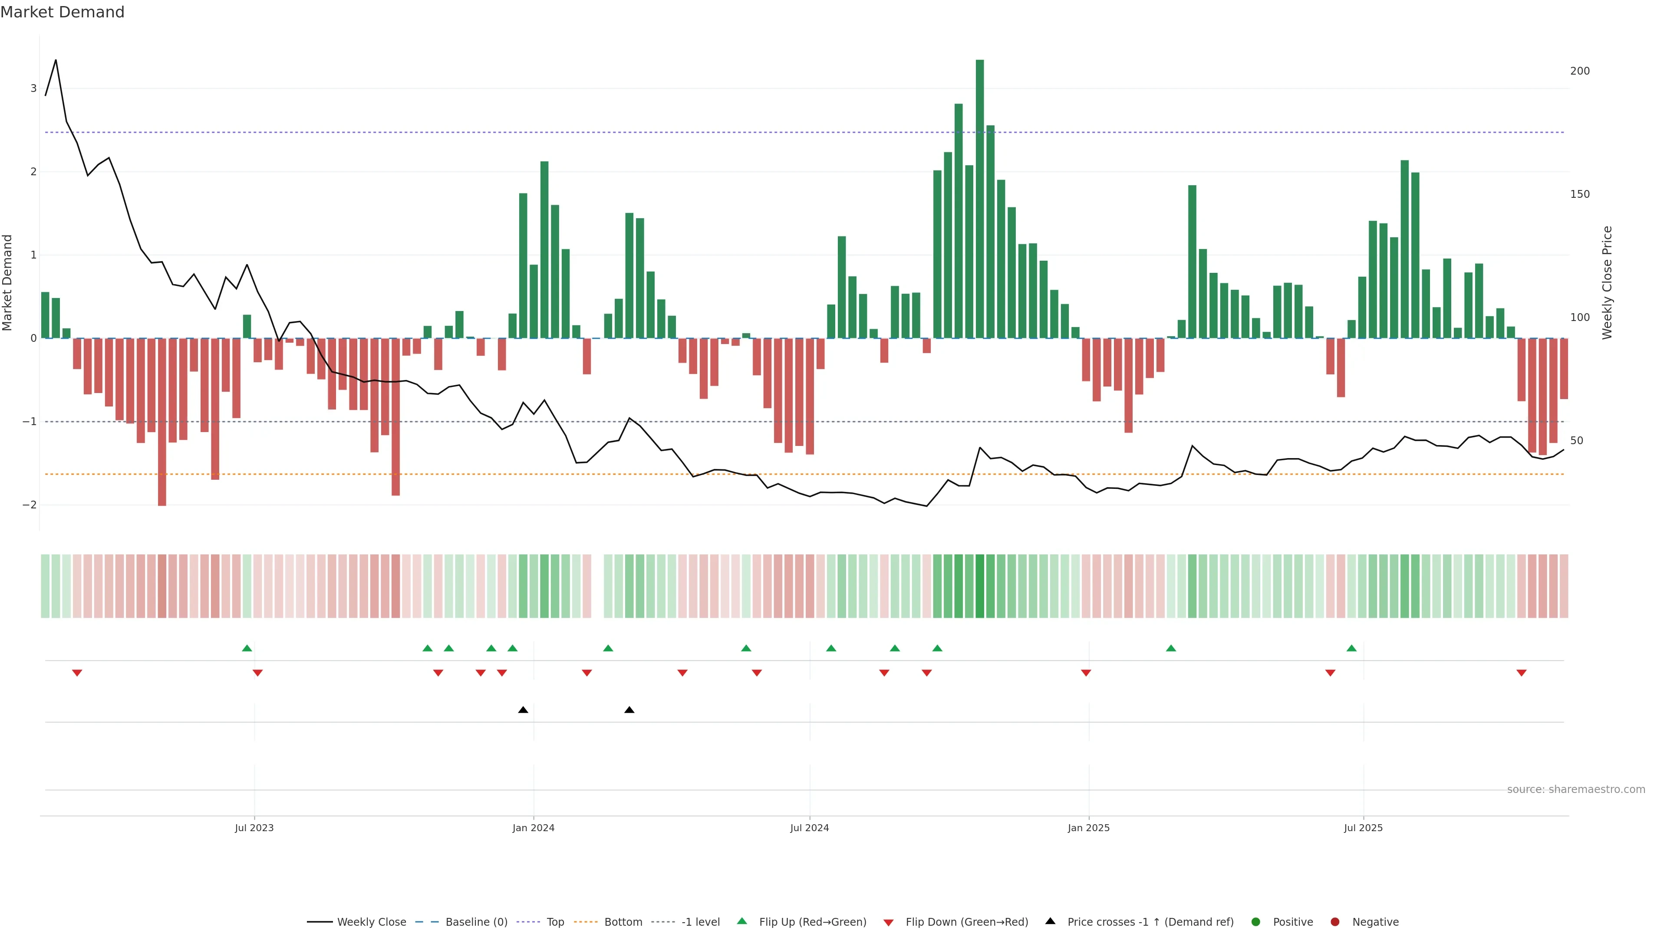Toggle Top dotted line legend item

(555, 921)
